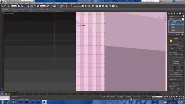Click the Repeat Last button

175,85
